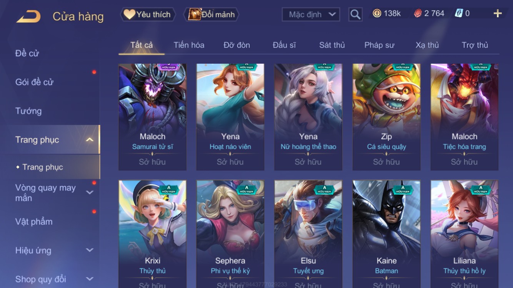Click the blue voucher ticket icon
Viewport: 513px width, 288px height.
pyautogui.click(x=459, y=13)
